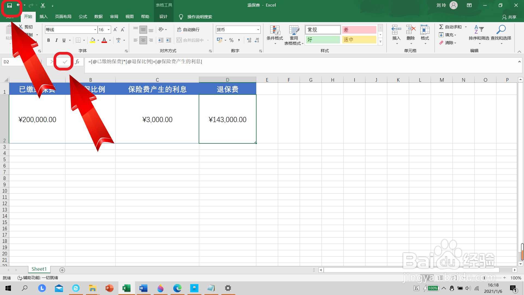Open 格式 cells dropdown
Viewport: 524px width, 295px height.
pos(425,35)
